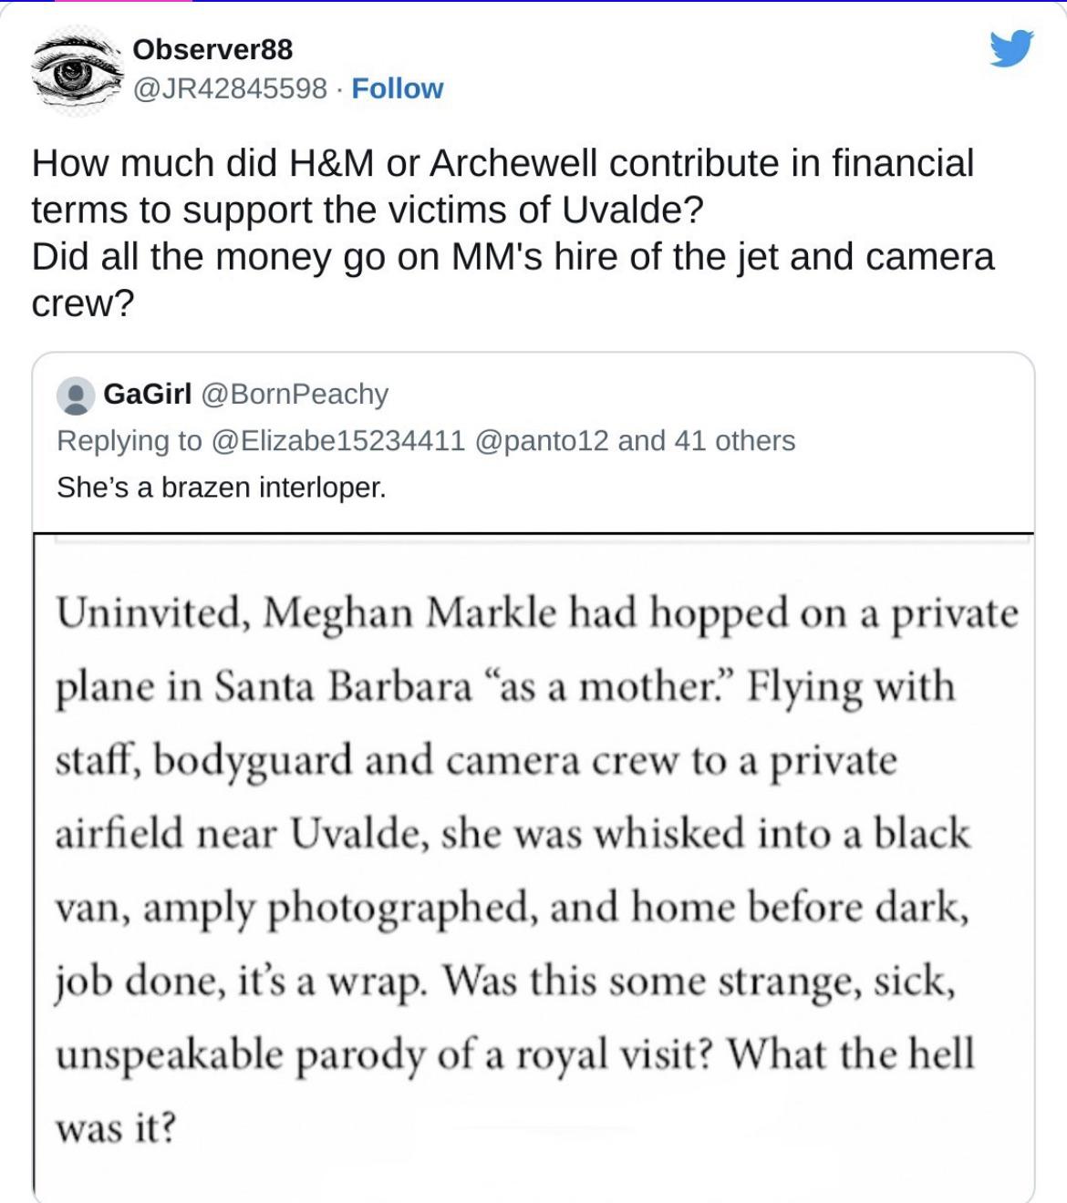Click GaGirl's gray default avatar
Viewport: 1067px width, 1203px height.
[76, 396]
